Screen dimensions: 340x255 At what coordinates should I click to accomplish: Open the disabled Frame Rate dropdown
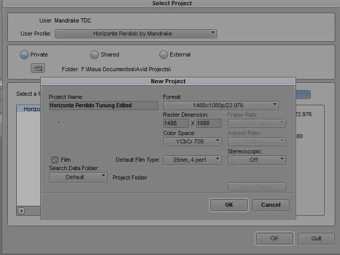coord(257,123)
